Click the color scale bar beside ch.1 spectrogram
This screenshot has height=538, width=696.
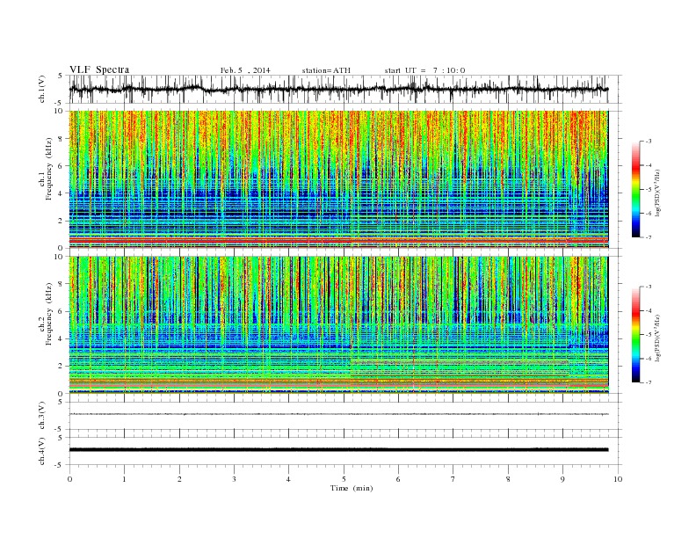pyautogui.click(x=635, y=190)
